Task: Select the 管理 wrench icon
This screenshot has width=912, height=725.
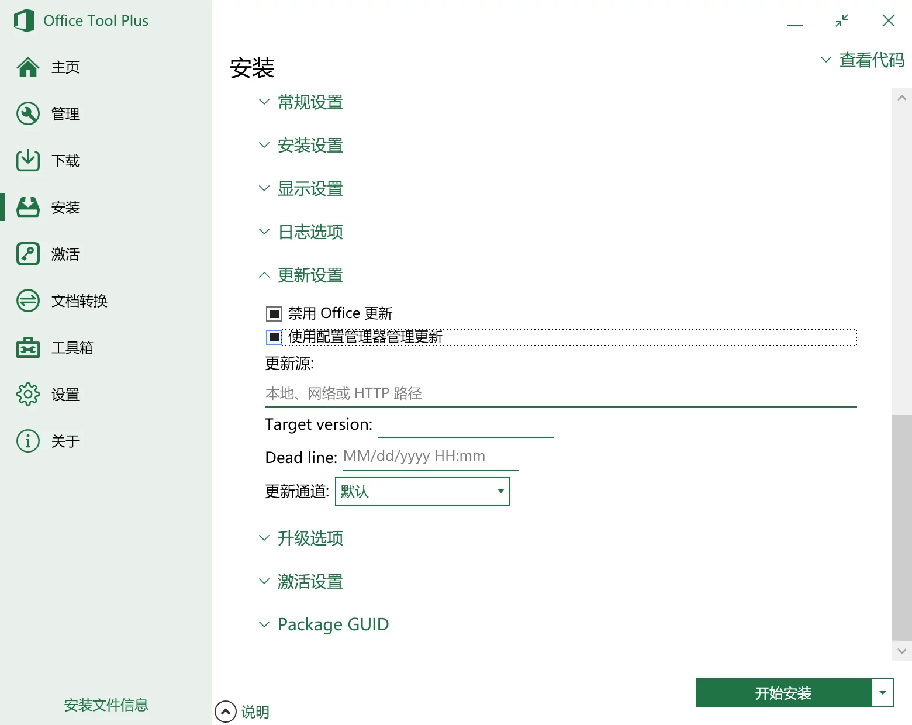Action: pyautogui.click(x=28, y=114)
